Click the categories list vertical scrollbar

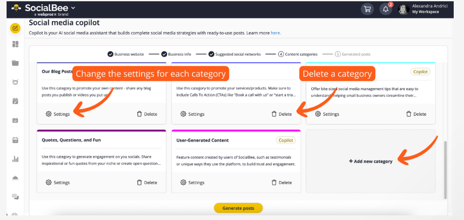coord(445,170)
